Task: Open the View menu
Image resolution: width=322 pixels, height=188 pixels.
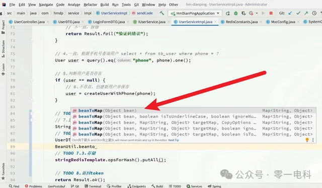Action: 32,5
